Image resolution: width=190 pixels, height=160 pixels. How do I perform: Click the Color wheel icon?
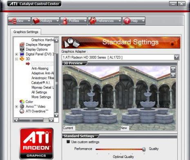tap(22, 102)
